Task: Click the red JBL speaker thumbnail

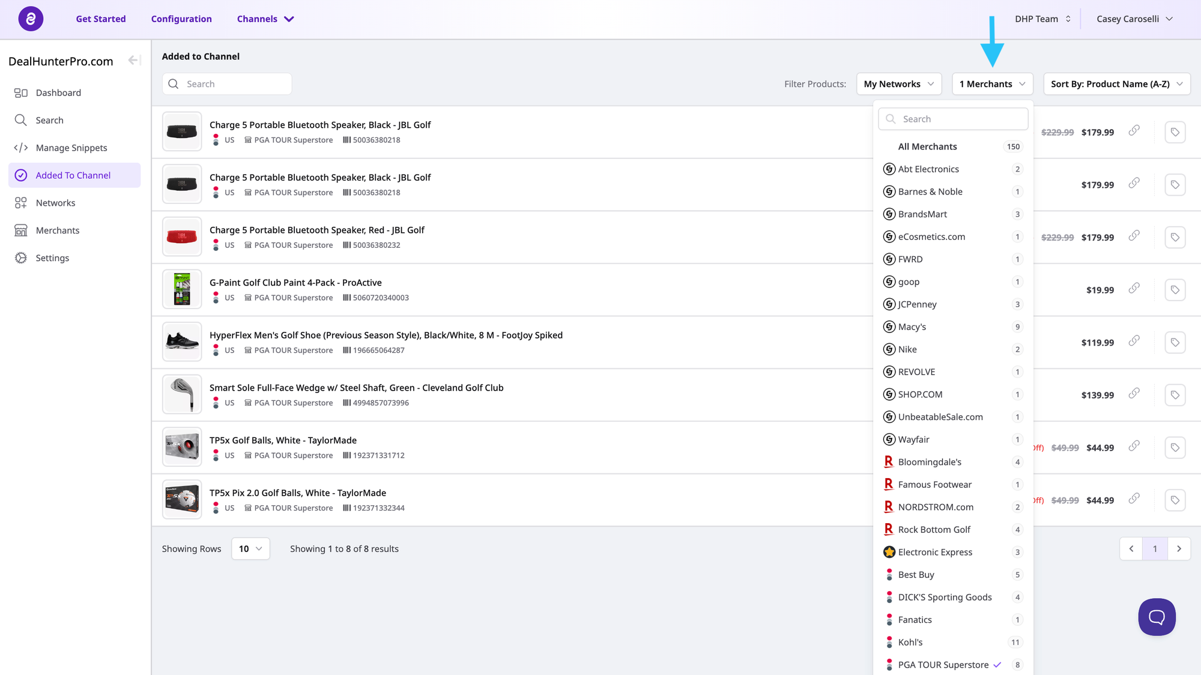Action: (182, 237)
